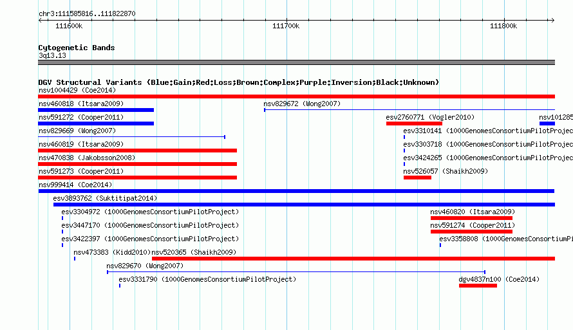Select the red nsv591273 loss bar
The image size is (573, 330).
pos(137,178)
